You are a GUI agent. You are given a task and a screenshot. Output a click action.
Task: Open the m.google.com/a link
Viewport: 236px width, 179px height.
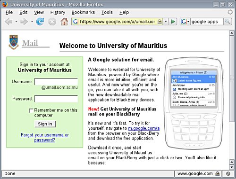[144, 128]
